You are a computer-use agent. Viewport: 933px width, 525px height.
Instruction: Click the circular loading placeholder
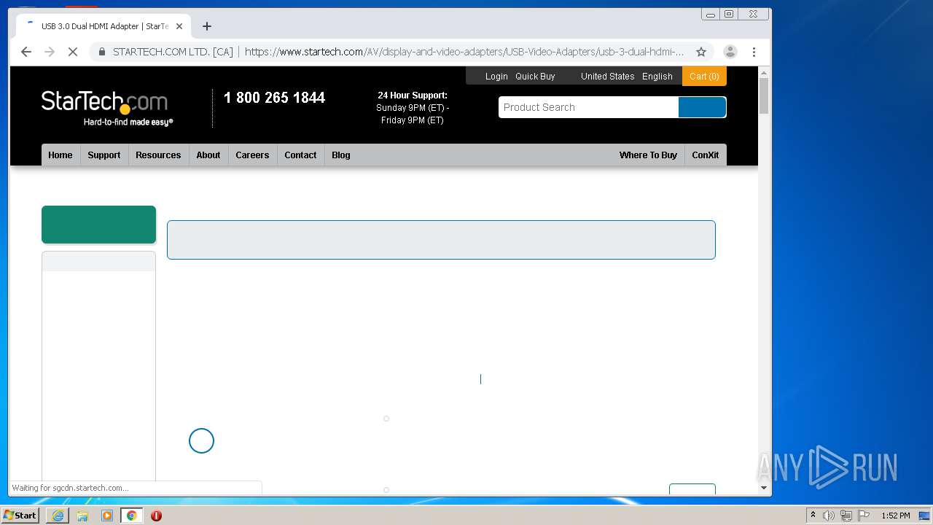[x=201, y=440]
